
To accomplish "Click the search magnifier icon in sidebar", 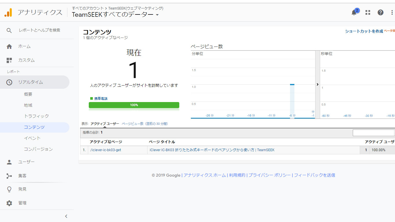I will (9, 30).
